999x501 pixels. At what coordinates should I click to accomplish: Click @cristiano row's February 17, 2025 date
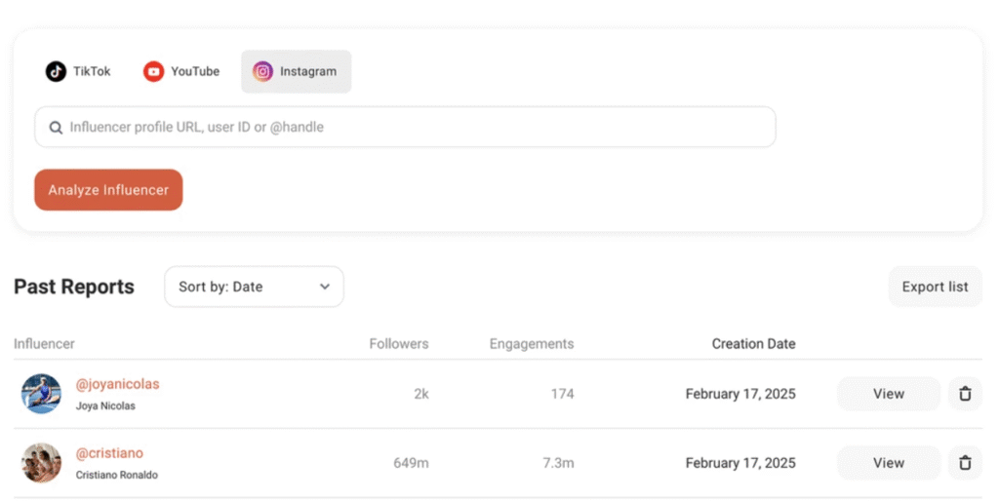point(740,463)
